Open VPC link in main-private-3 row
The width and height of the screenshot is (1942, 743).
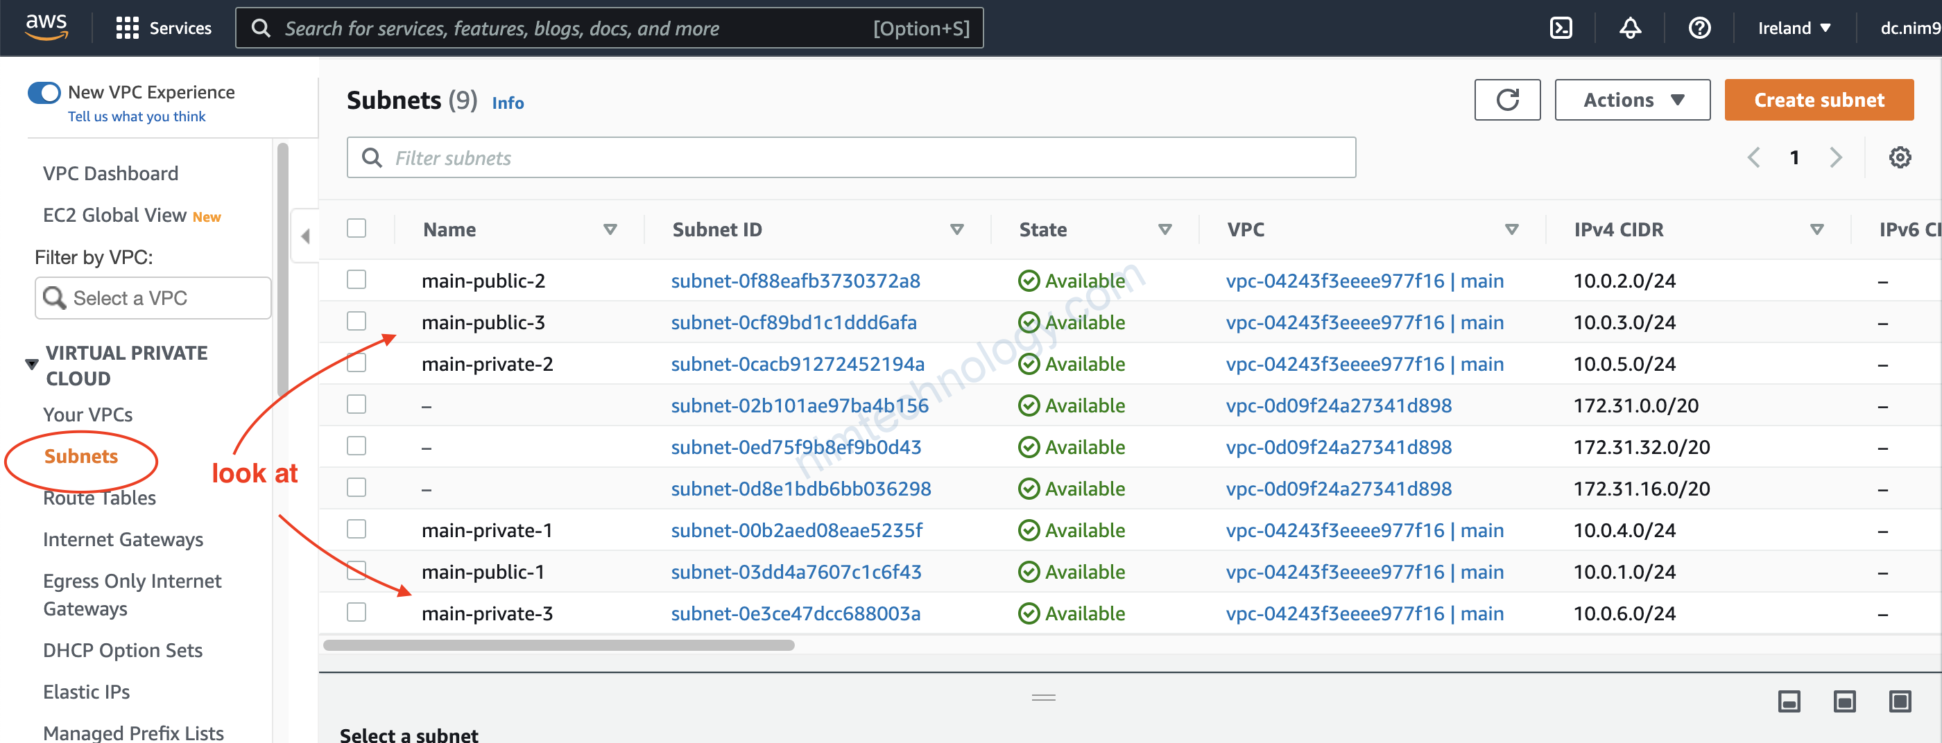[x=1364, y=613]
